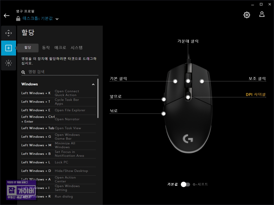Select Left Windows + I Open Windows Setting
274x205 pixels.
[59, 188]
